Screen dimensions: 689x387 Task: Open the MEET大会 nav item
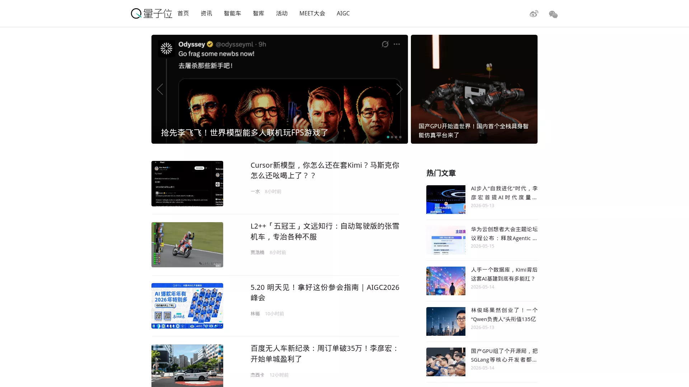click(312, 13)
